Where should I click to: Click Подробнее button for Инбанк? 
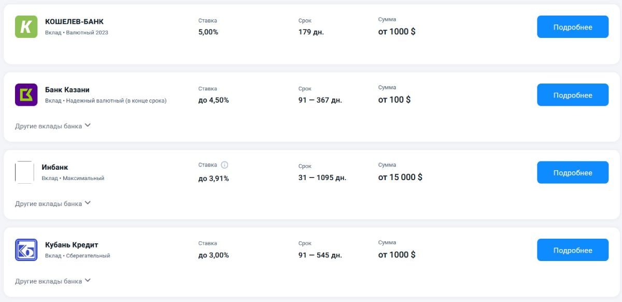pos(572,173)
